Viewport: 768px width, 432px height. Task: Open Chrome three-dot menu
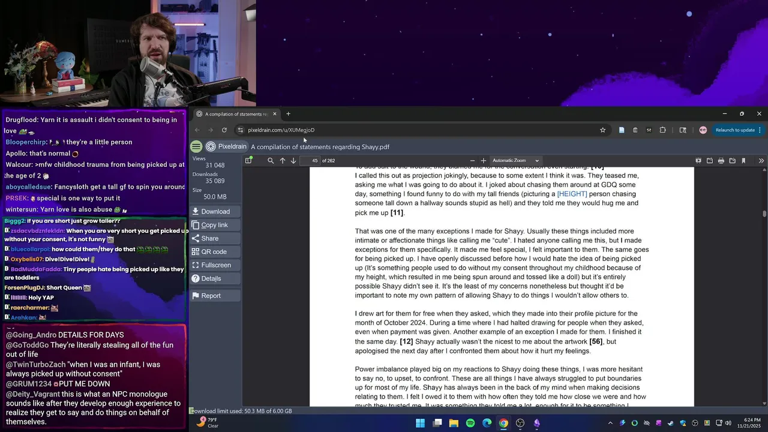(x=760, y=130)
